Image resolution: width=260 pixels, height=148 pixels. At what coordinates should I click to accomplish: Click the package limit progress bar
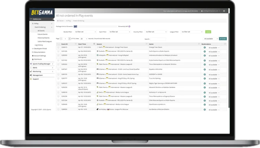[x=95, y=26]
